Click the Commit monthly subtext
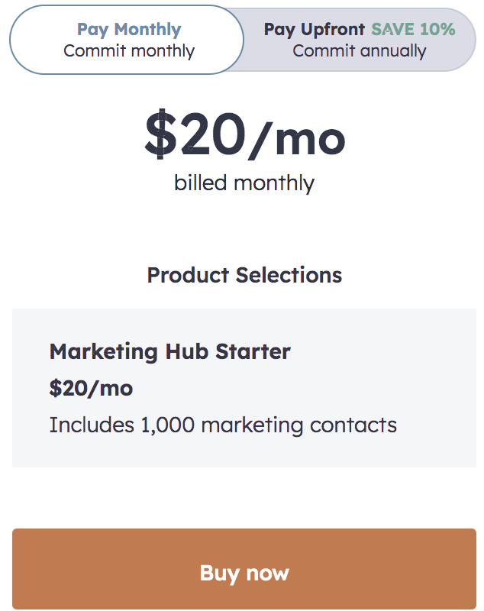This screenshot has width=484, height=611. pyautogui.click(x=129, y=52)
